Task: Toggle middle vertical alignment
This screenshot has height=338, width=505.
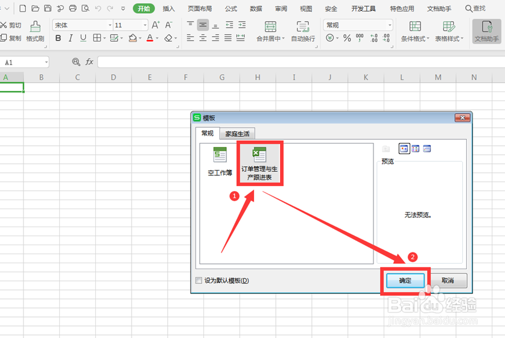Action: 203,25
